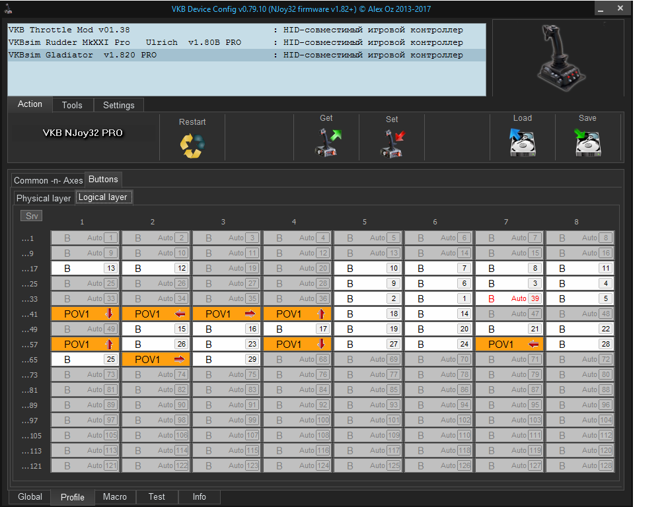
Task: Click the white B cell numbered 9 in row 25
Action: 368,283
